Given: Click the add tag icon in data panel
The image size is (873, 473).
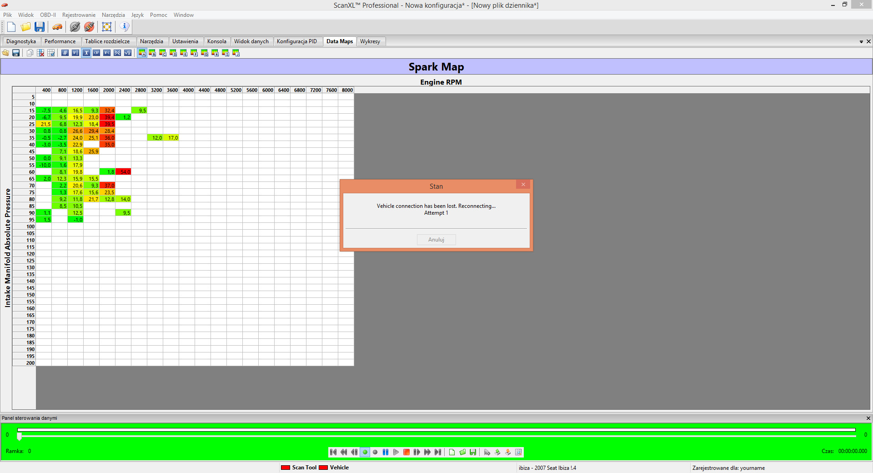Looking at the screenshot, I should [x=487, y=452].
